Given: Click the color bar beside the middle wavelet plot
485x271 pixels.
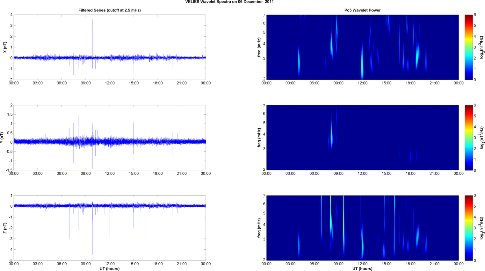Looking at the screenshot, I should pos(468,138).
